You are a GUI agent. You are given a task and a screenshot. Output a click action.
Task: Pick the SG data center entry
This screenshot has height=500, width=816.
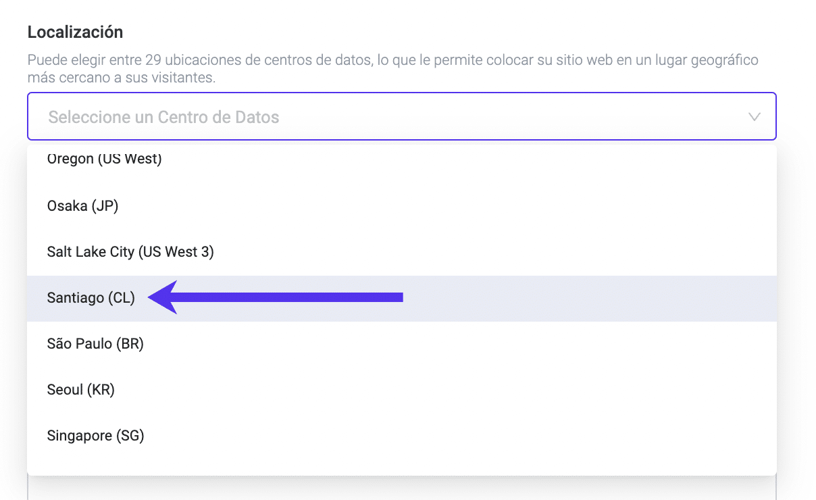point(96,436)
